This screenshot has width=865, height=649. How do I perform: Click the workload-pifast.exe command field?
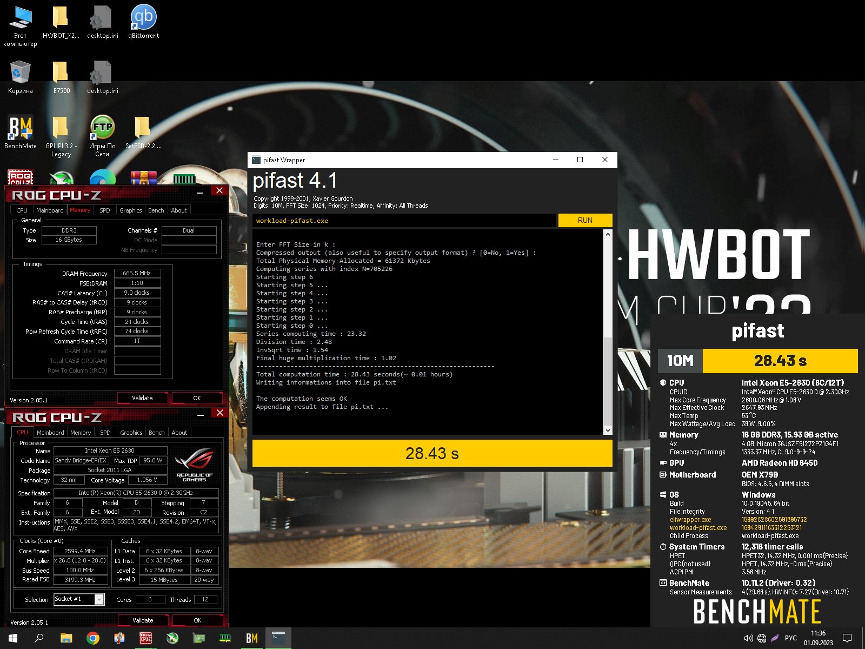point(404,220)
